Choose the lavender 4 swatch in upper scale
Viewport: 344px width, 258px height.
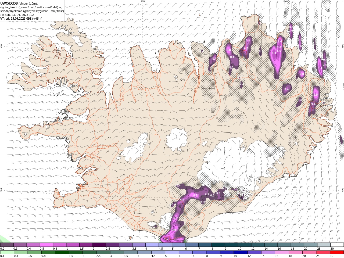click(152, 245)
